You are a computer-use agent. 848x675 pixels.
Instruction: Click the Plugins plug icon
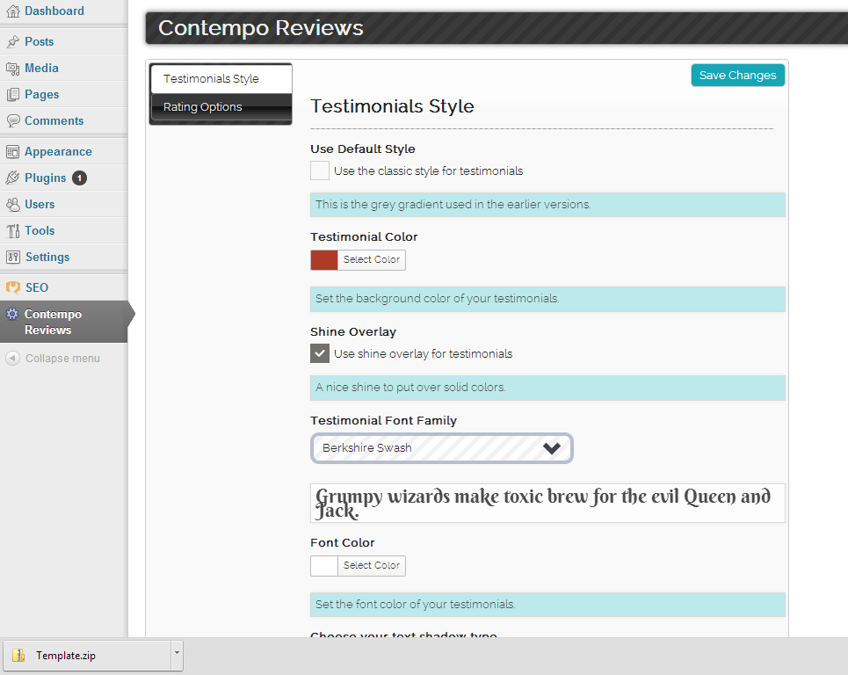coord(12,178)
